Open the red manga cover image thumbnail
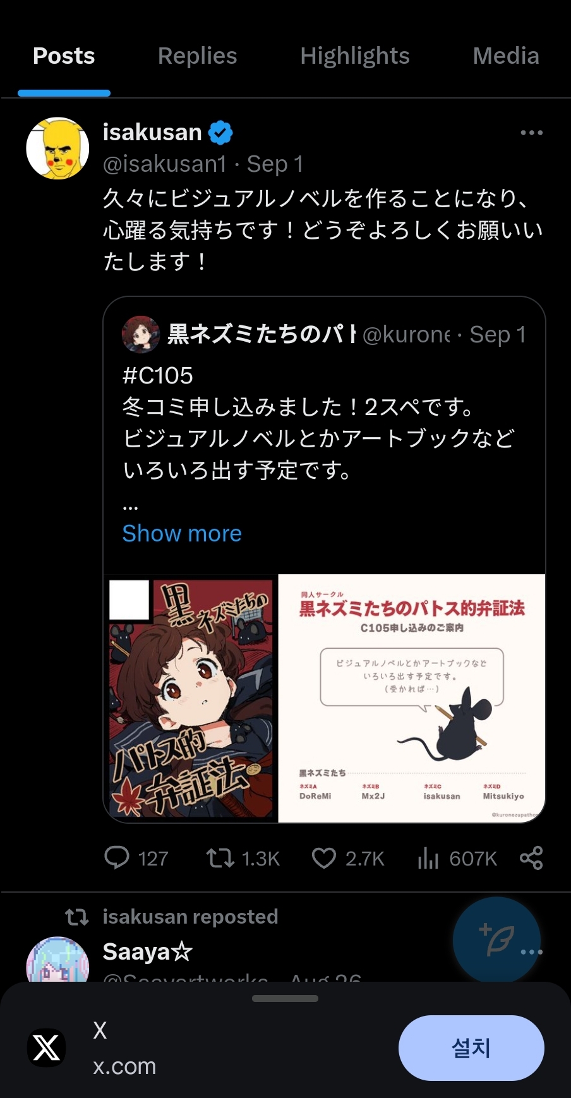Image resolution: width=571 pixels, height=1098 pixels. pos(191,699)
